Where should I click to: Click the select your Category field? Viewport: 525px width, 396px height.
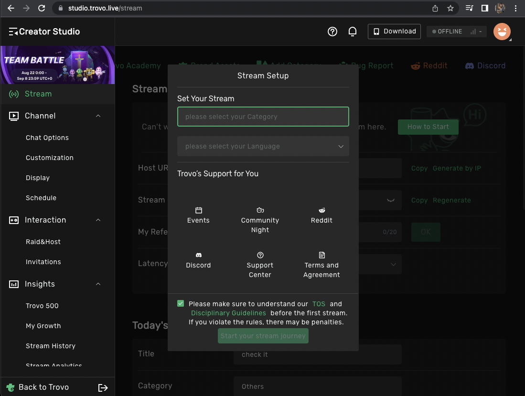point(263,117)
